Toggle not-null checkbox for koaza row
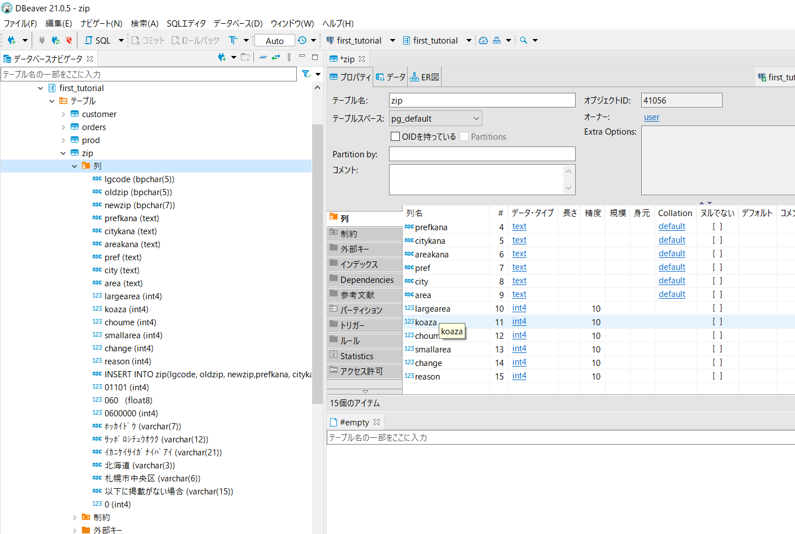Viewport: 795px width, 534px height. point(717,322)
